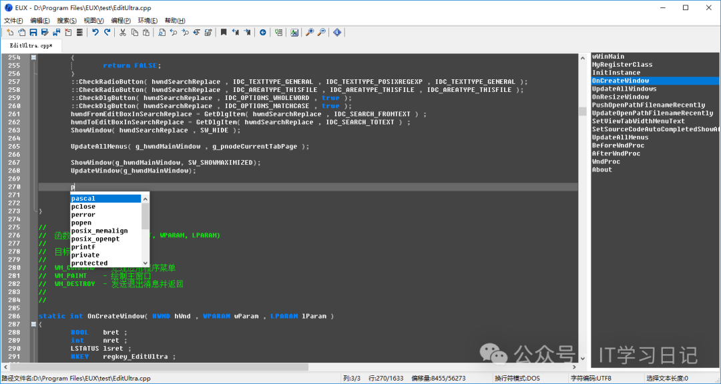The height and width of the screenshot is (384, 721).
Task: Click the blue navigate-back arrow icon
Action: click(x=262, y=32)
